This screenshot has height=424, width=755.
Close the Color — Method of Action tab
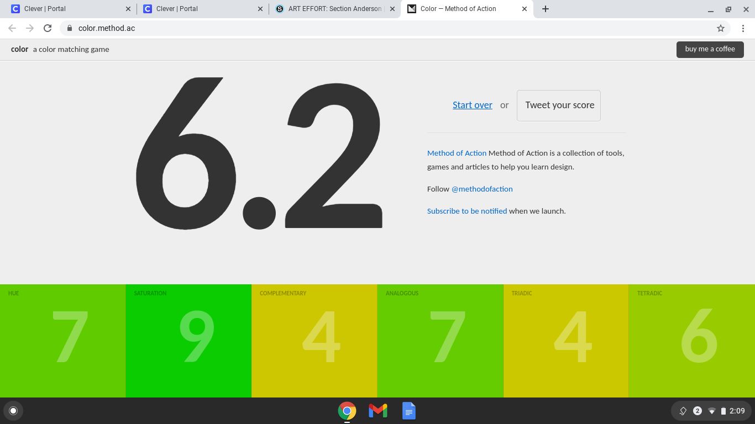(x=525, y=9)
